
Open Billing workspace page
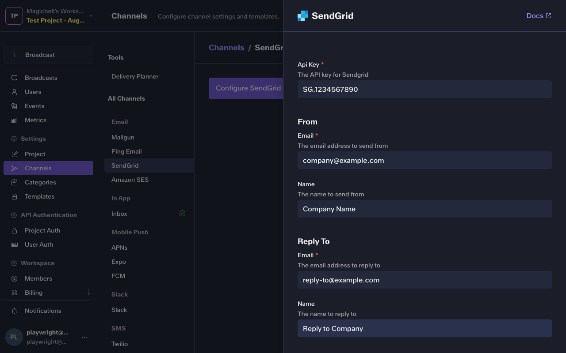pos(49,293)
